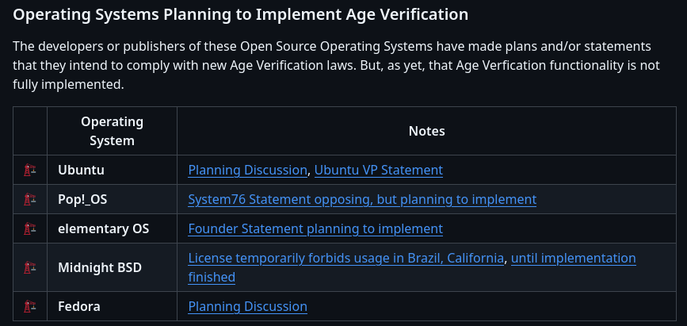The height and width of the screenshot is (326, 687).
Task: Click the Pop!_OS name cell
Action: [82, 199]
